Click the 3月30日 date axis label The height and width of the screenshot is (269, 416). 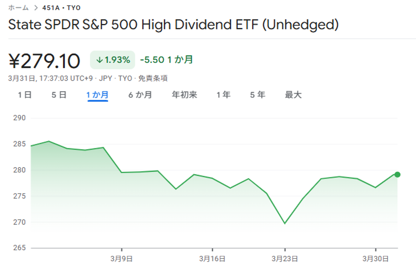(x=376, y=258)
